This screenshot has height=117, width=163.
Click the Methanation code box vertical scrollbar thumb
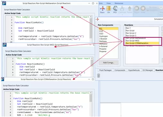coord(91,28)
